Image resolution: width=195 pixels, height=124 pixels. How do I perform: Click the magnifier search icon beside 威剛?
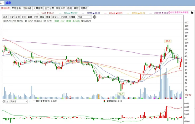point(1,3)
